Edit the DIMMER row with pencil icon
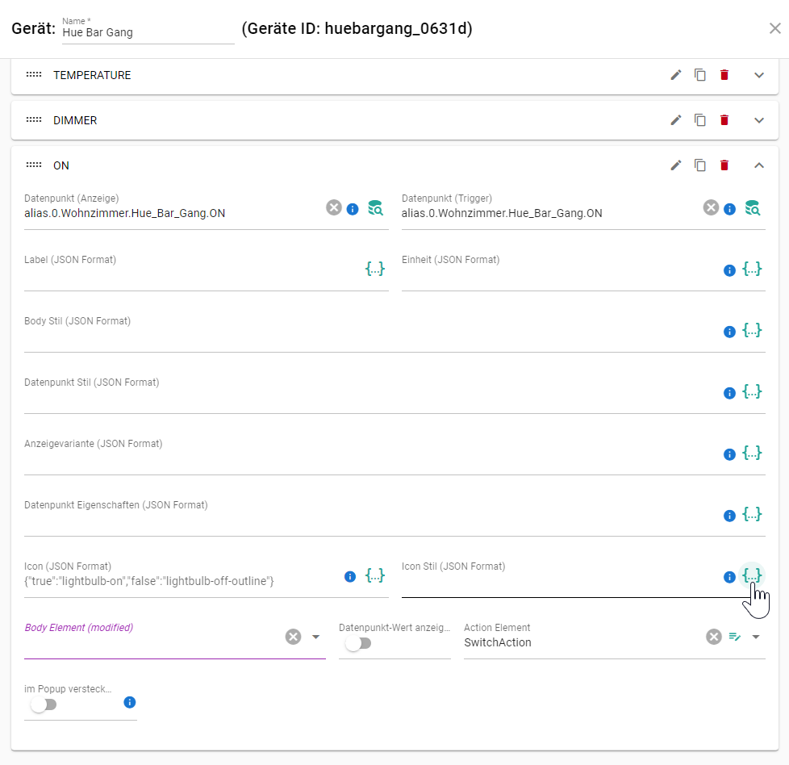 [x=676, y=120]
